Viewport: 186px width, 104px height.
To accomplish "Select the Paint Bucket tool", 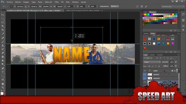I will [x=3, y=57].
